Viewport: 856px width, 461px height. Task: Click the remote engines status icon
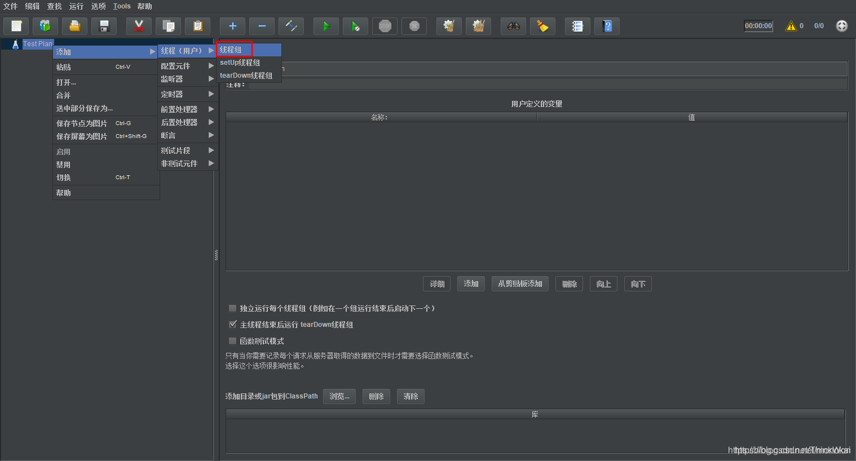(841, 26)
